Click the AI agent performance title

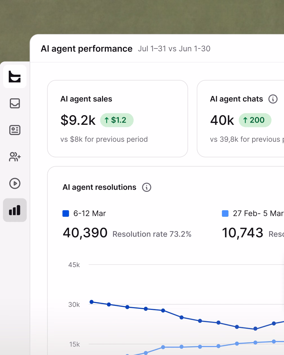coord(86,49)
